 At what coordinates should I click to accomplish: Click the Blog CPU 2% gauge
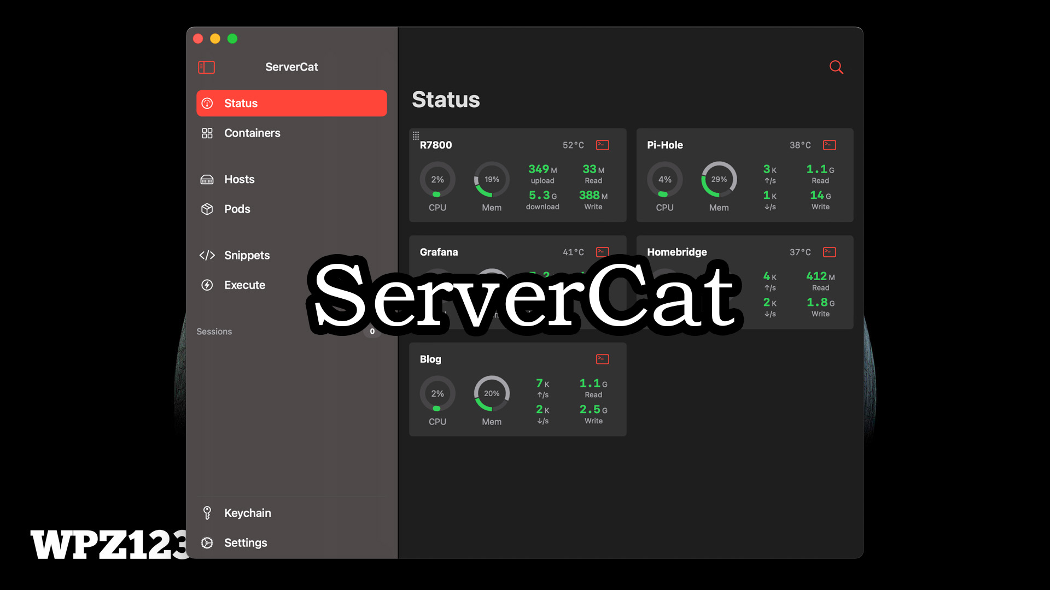pyautogui.click(x=437, y=393)
